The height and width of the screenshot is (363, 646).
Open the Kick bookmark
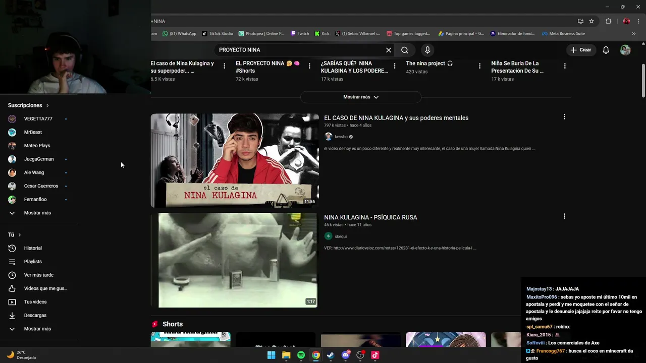pyautogui.click(x=322, y=34)
